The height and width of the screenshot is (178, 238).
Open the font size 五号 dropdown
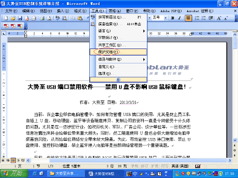pyautogui.click(x=165, y=18)
